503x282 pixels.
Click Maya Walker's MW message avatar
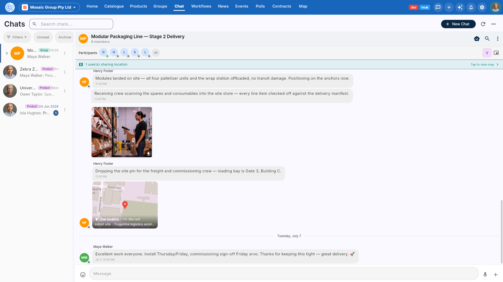click(x=84, y=258)
